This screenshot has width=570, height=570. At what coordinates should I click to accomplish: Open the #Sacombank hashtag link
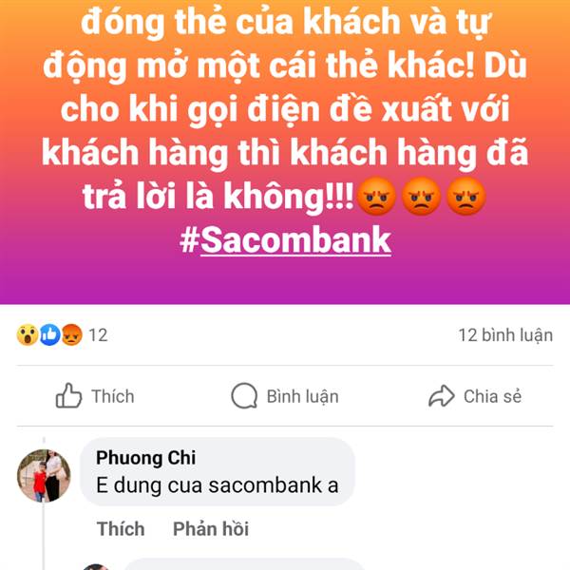[x=285, y=240]
